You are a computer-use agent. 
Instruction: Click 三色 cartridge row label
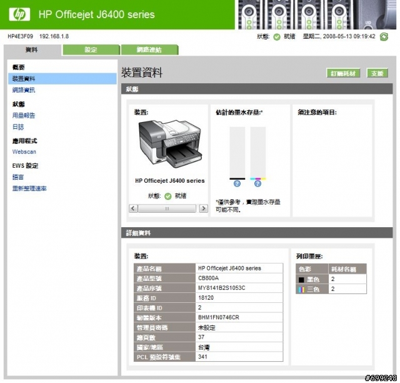click(x=312, y=289)
